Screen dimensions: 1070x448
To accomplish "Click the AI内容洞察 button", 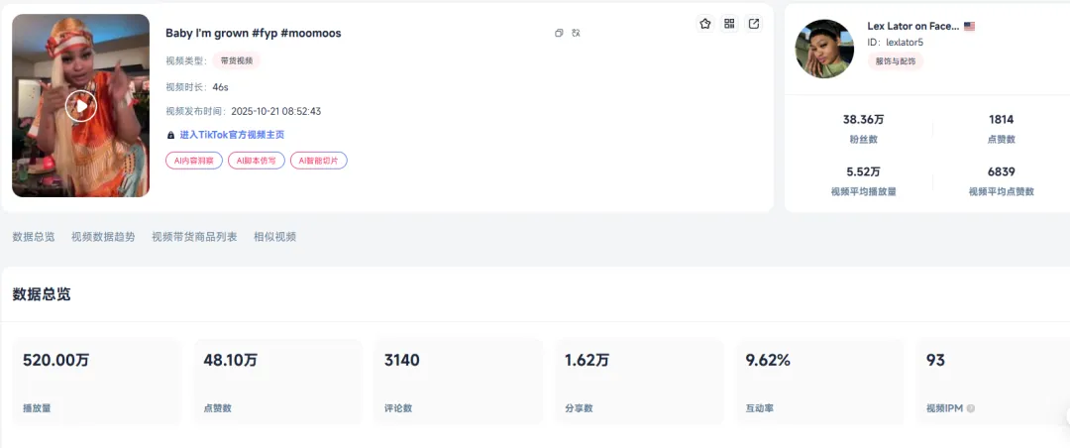I will point(194,161).
